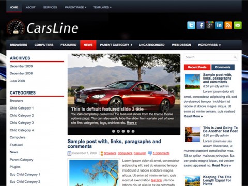
Task: Select the fifth slider dot
Action: [133, 131]
